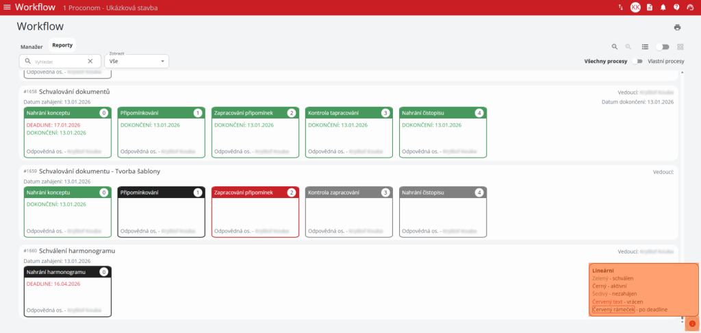Viewport: 701px width, 333px height.
Task: Toggle the list/grid view switch
Action: [x=662, y=47]
